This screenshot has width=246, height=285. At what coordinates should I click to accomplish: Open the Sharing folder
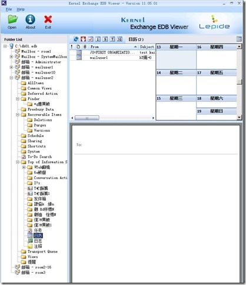click(35, 141)
